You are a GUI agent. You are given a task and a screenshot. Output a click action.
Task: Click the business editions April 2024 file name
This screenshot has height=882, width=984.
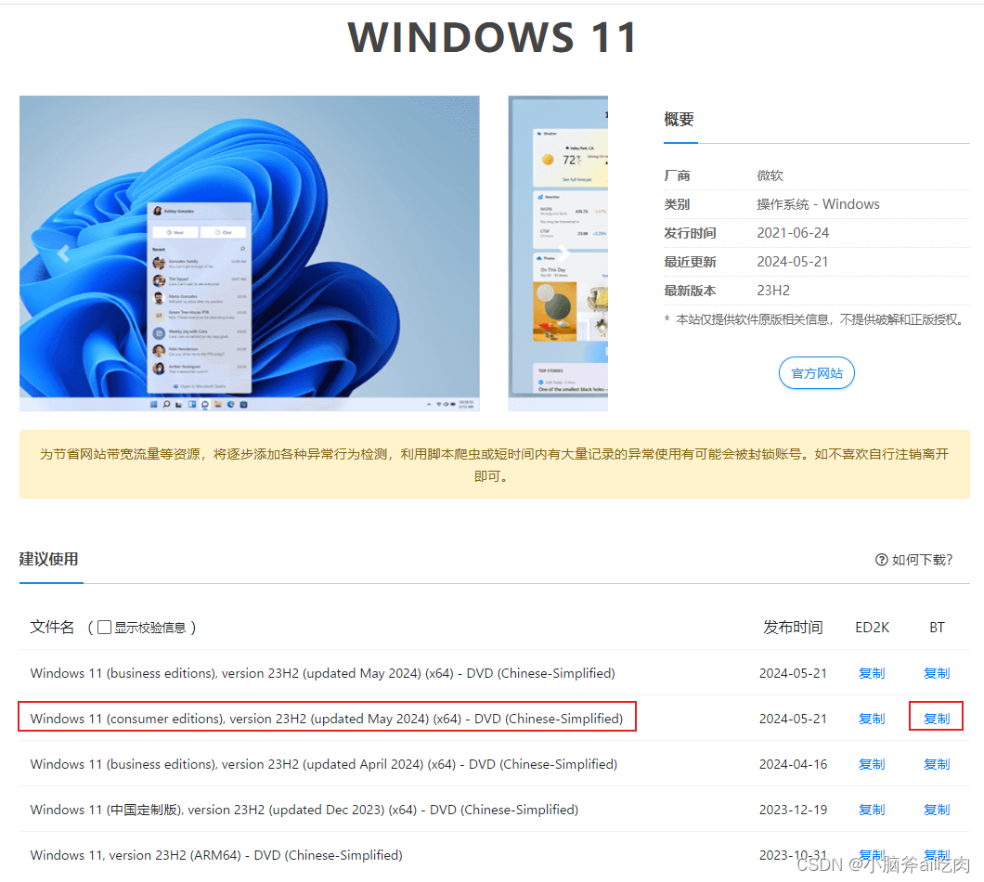pyautogui.click(x=324, y=764)
